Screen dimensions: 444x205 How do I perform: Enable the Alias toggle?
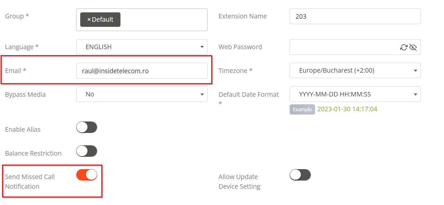(87, 127)
